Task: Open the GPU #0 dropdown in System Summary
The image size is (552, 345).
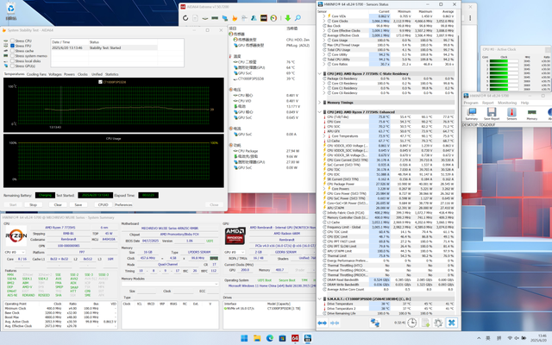Action: [x=234, y=253]
